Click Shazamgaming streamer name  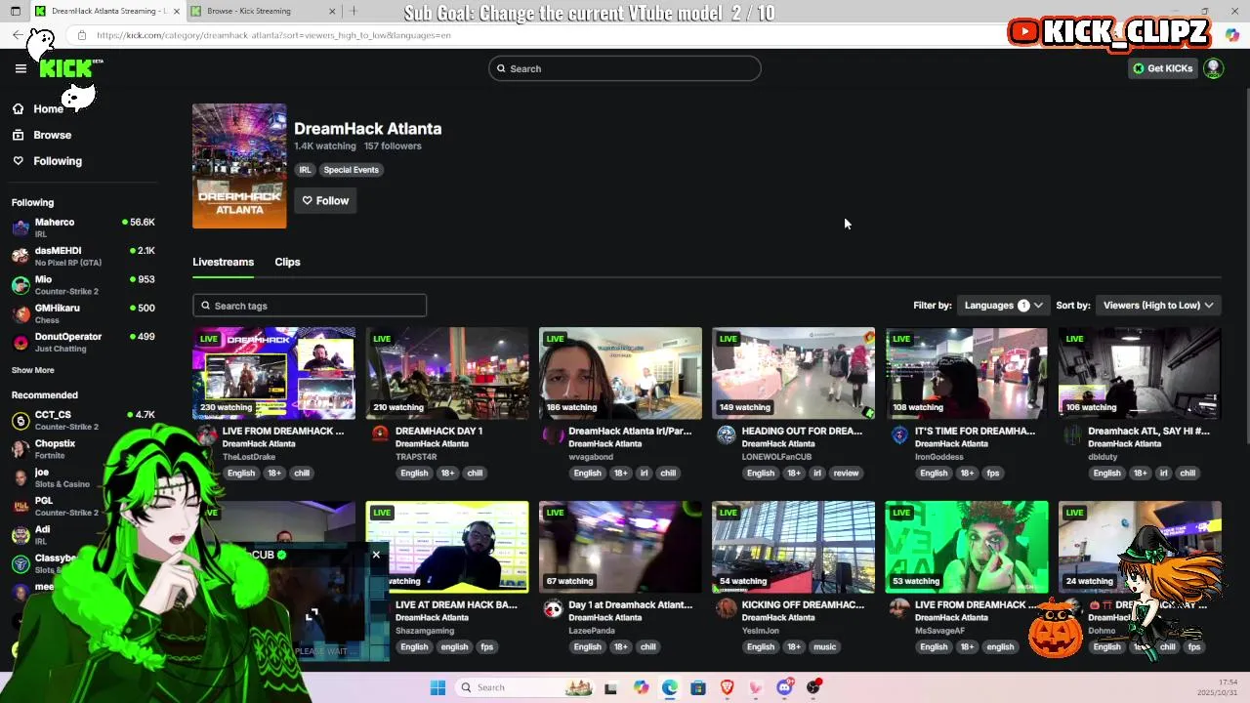(425, 631)
